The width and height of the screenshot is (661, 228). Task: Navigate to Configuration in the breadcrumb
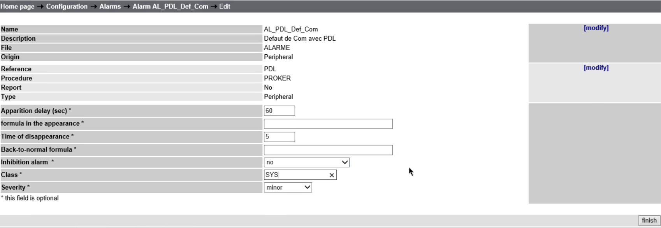[x=67, y=7]
